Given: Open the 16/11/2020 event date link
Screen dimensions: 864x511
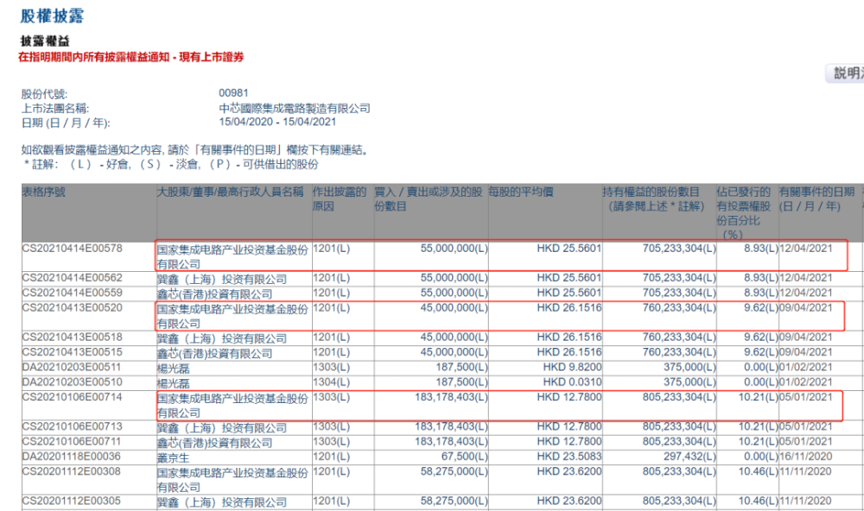Looking at the screenshot, I should (805, 456).
